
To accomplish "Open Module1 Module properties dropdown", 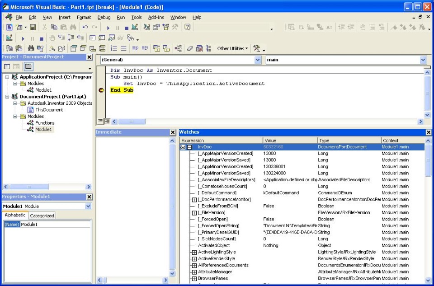I will (88, 206).
